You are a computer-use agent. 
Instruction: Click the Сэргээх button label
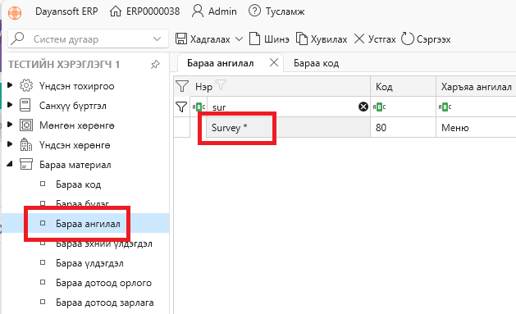click(433, 39)
